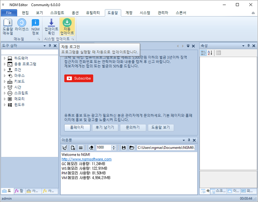This screenshot has height=202, width=258.
Task: Check for updates with 업데이트 확인
Action: point(51,27)
